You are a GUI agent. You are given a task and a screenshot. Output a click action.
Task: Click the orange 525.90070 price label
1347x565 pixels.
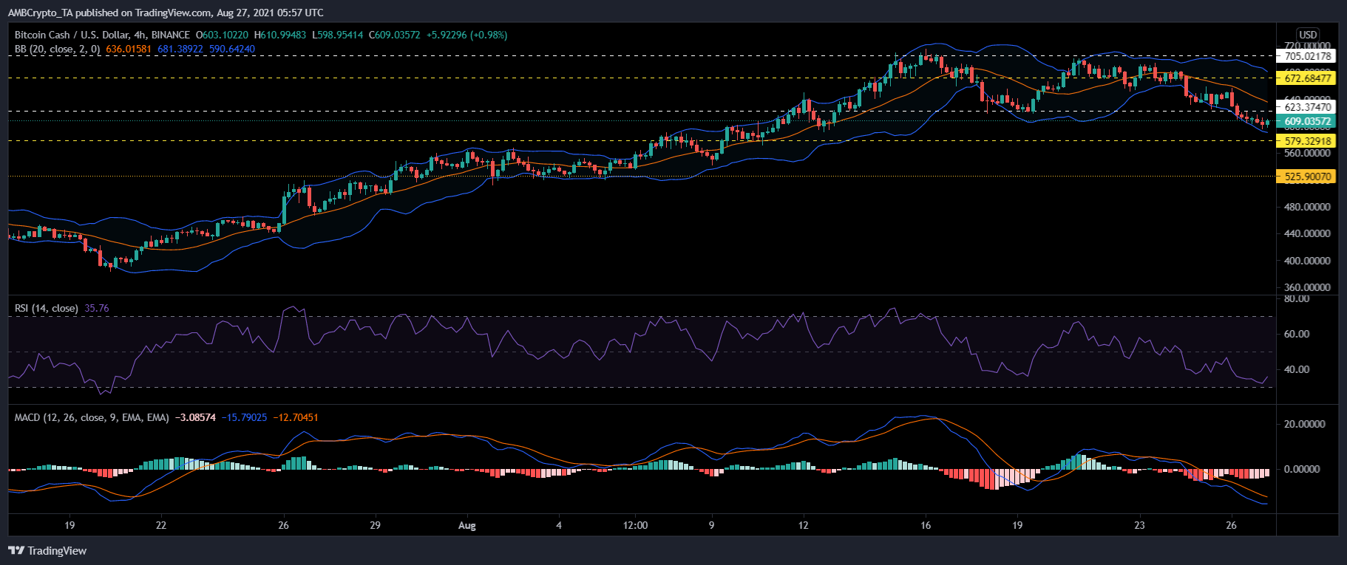pos(1308,177)
